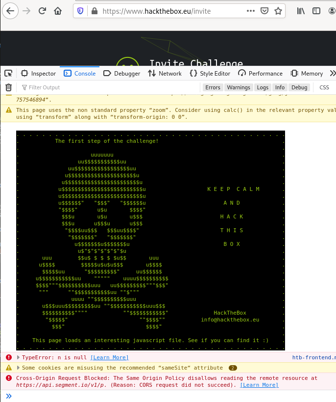
Task: Expand the sameSite cookies warning
Action: (x=19, y=368)
